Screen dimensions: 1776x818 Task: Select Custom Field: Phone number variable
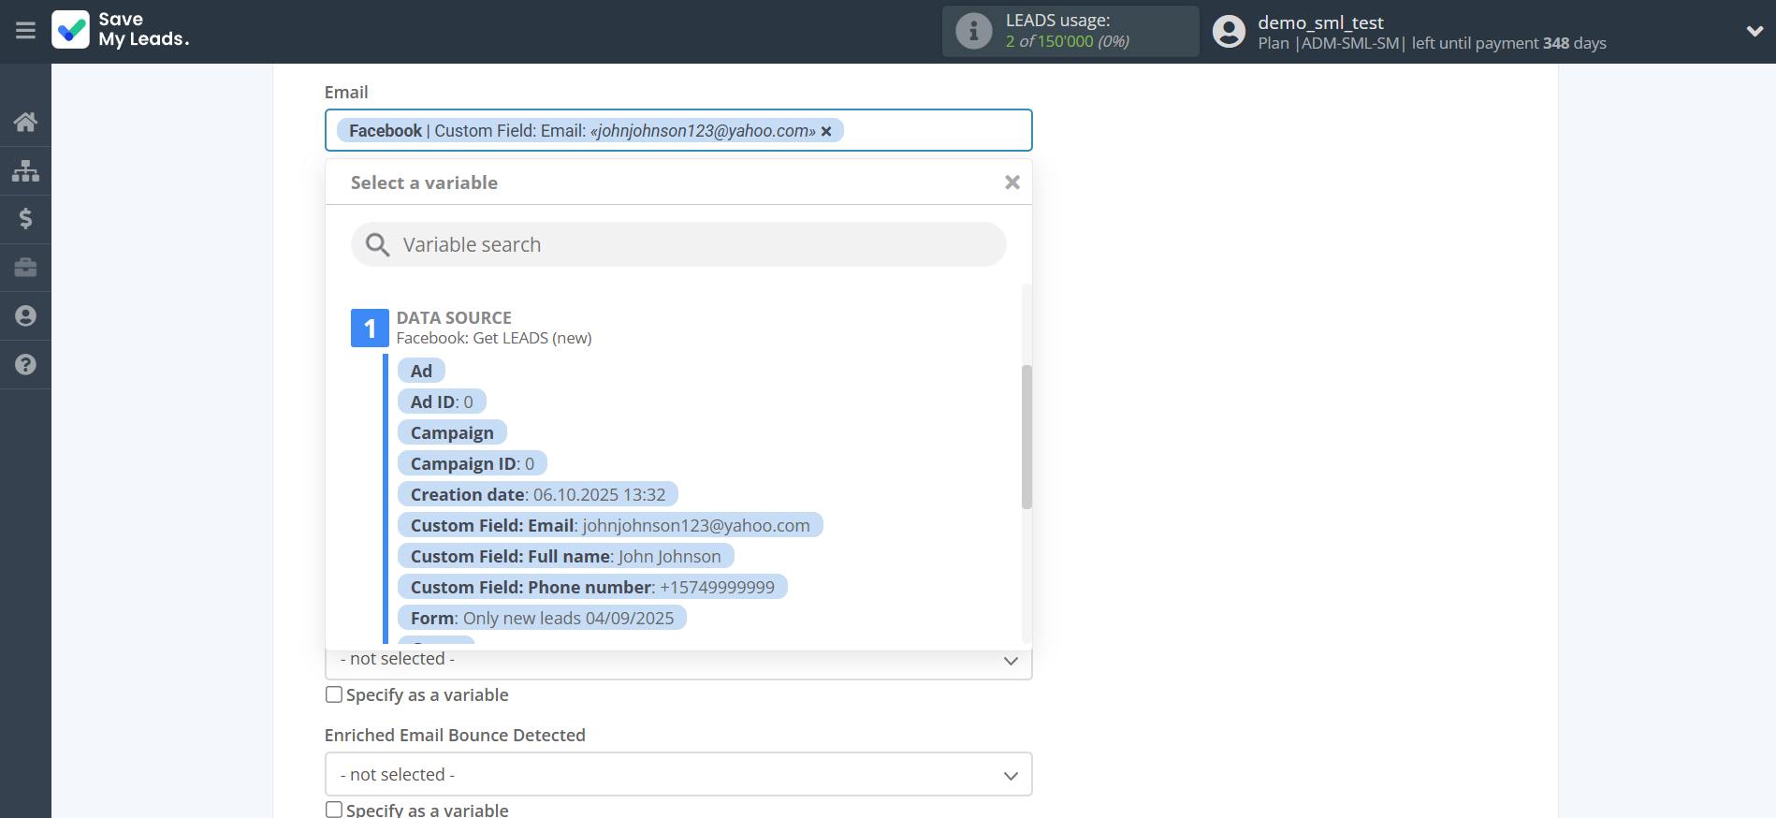tap(591, 588)
